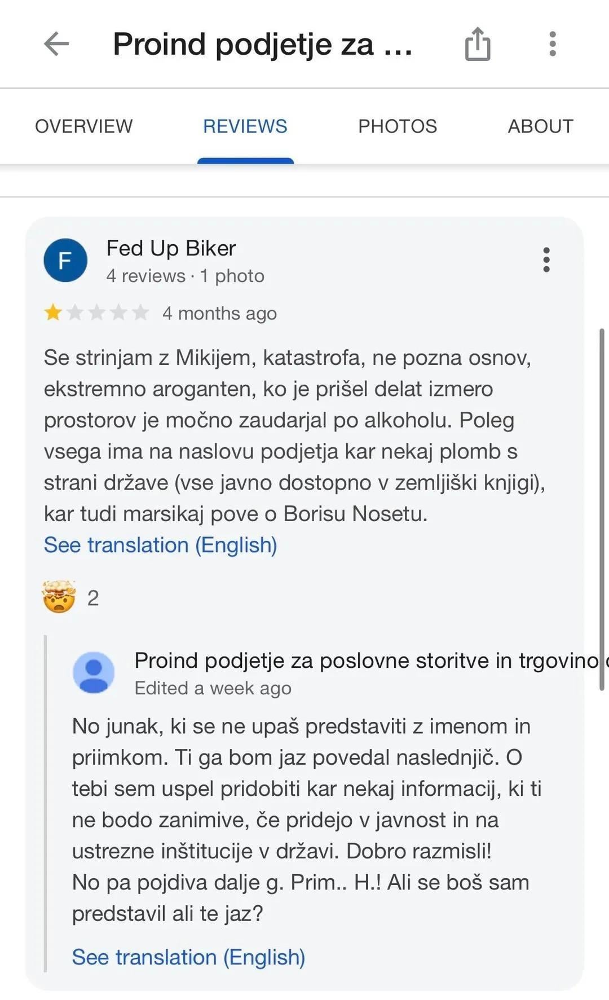
Task: Tap the '4 reviews · 1 photo' text
Action: [185, 276]
